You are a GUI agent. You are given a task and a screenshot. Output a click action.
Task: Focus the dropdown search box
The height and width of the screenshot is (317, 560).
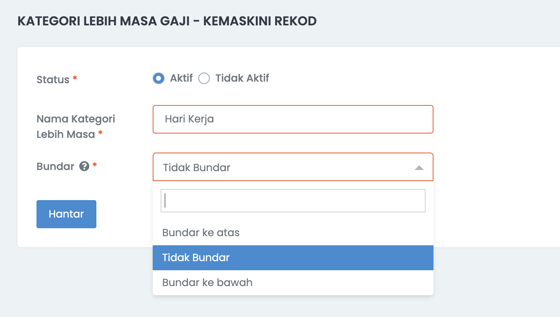tap(293, 201)
